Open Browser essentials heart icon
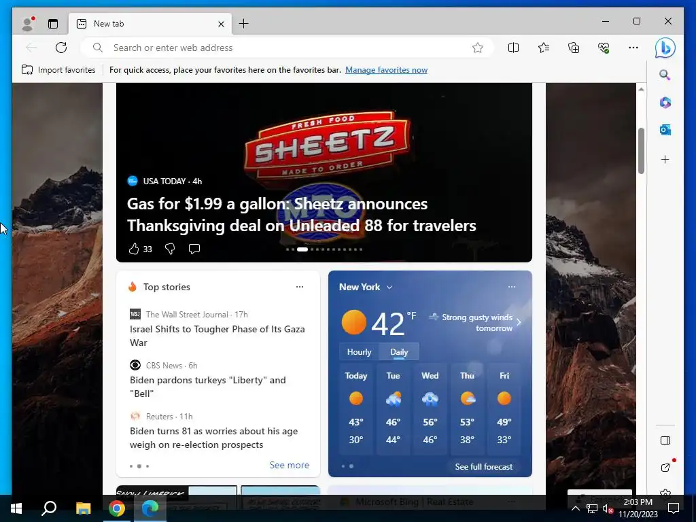The height and width of the screenshot is (522, 696). point(604,48)
